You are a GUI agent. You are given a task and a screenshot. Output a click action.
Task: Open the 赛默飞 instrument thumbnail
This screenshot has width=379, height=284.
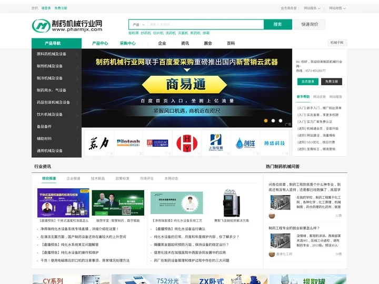[231, 203]
